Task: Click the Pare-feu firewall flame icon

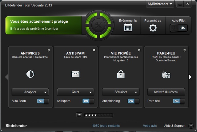Action: 166,74
